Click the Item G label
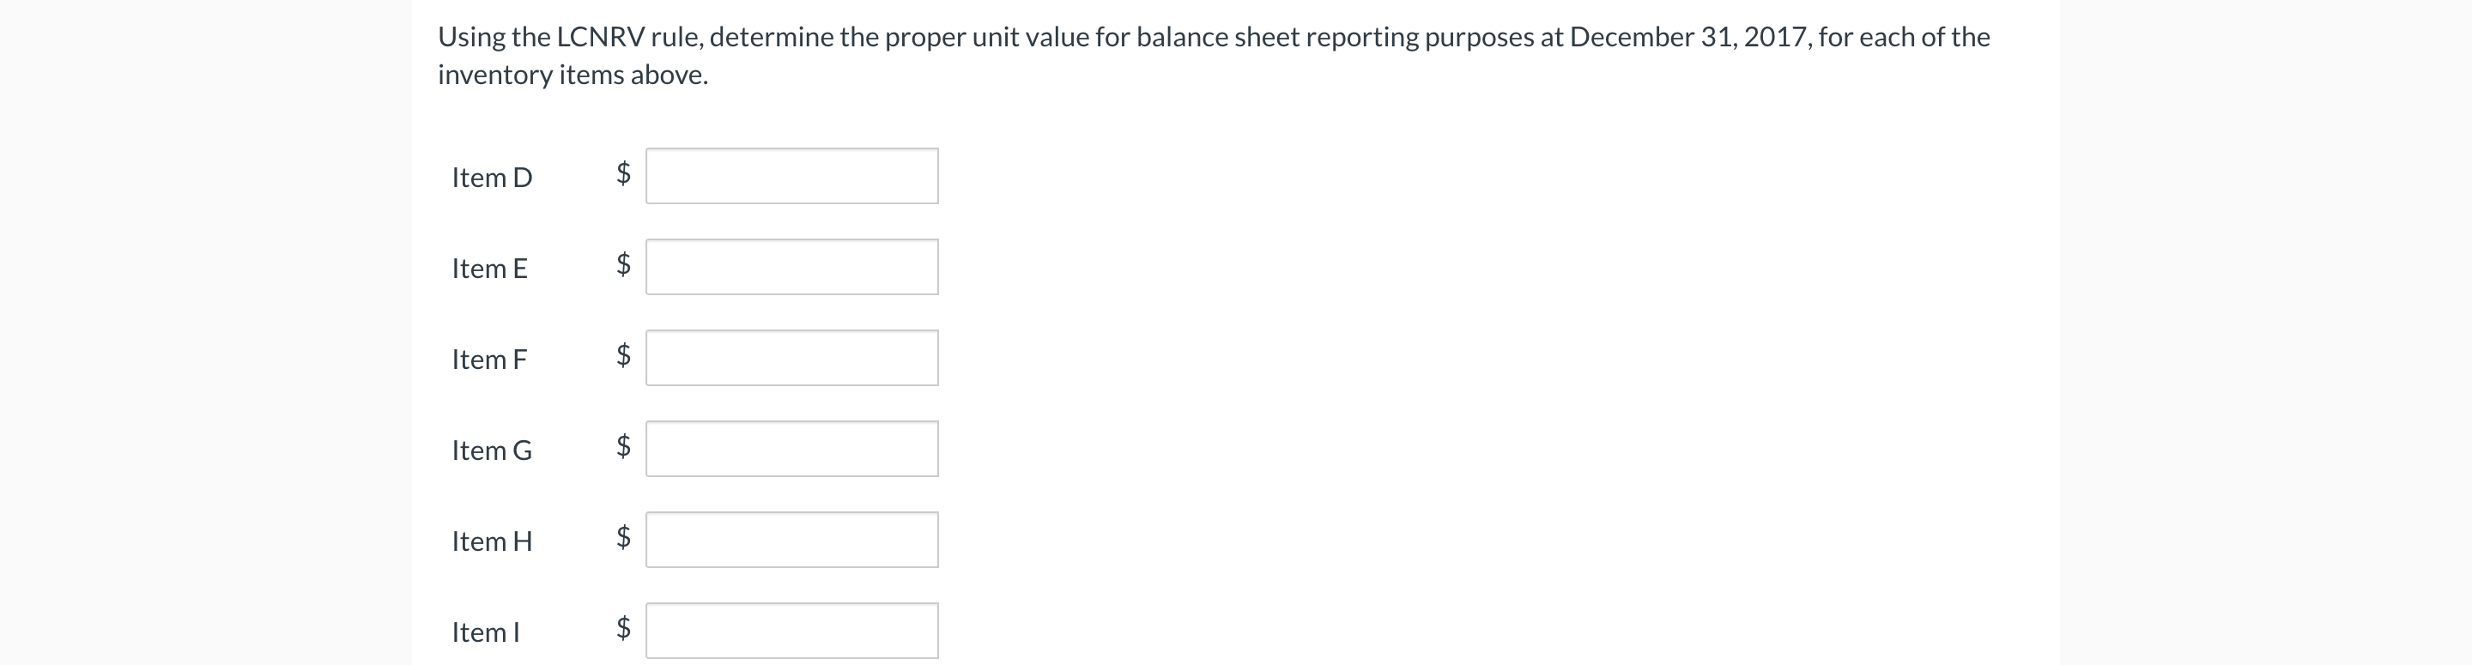This screenshot has width=2472, height=665. point(491,449)
